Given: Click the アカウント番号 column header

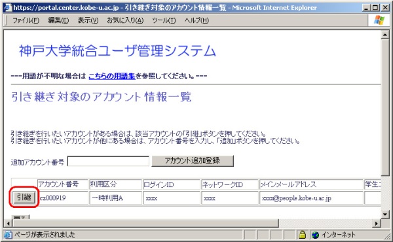Looking at the screenshot, I should (63, 184).
